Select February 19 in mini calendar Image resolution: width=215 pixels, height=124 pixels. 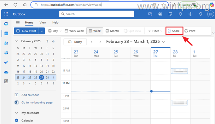pos(36,72)
